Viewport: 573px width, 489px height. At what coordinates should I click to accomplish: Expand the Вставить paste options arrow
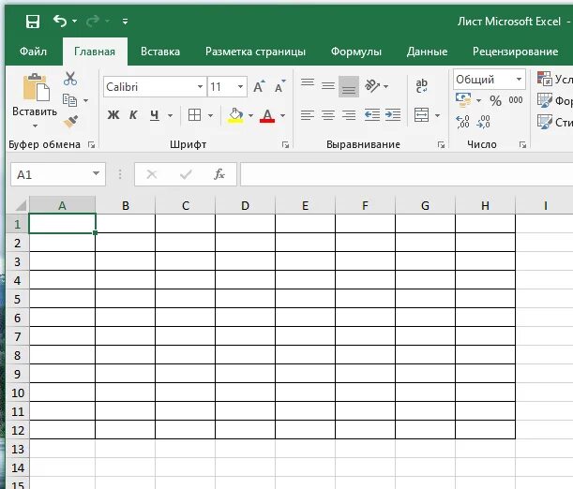[x=35, y=126]
